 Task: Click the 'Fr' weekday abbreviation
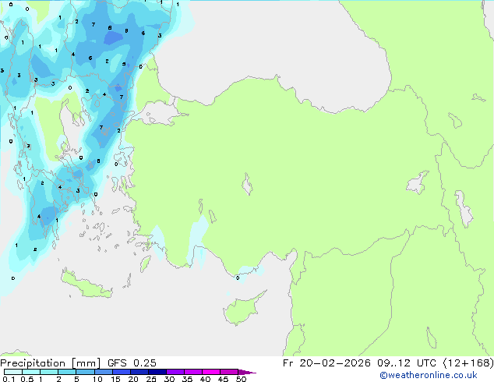point(288,363)
